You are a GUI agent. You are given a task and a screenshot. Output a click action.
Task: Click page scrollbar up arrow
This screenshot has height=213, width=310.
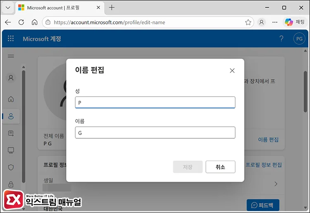click(x=305, y=51)
